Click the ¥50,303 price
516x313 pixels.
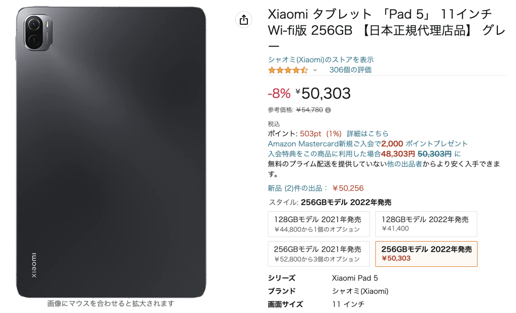(326, 93)
